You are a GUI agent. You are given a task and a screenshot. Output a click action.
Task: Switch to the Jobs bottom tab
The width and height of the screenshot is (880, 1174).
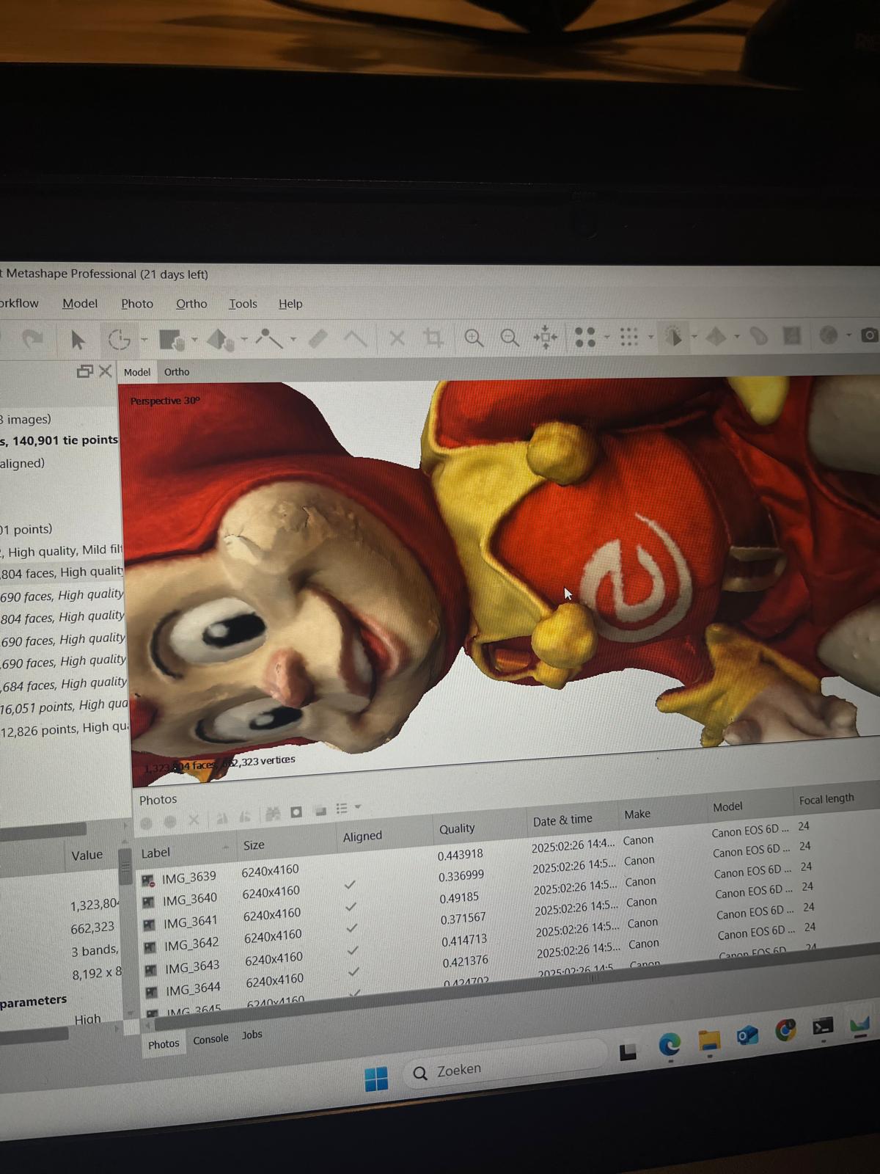pos(252,1035)
